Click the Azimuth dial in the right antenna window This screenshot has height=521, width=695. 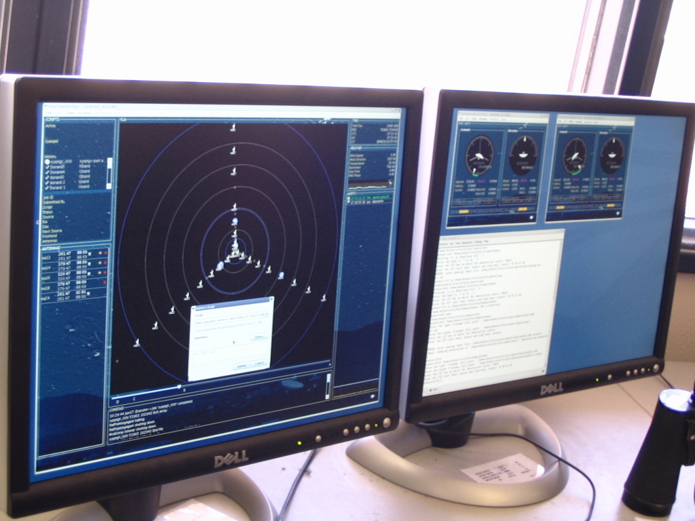[x=575, y=156]
